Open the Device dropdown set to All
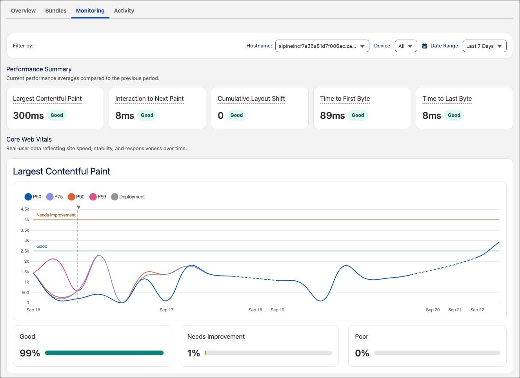 coord(406,46)
